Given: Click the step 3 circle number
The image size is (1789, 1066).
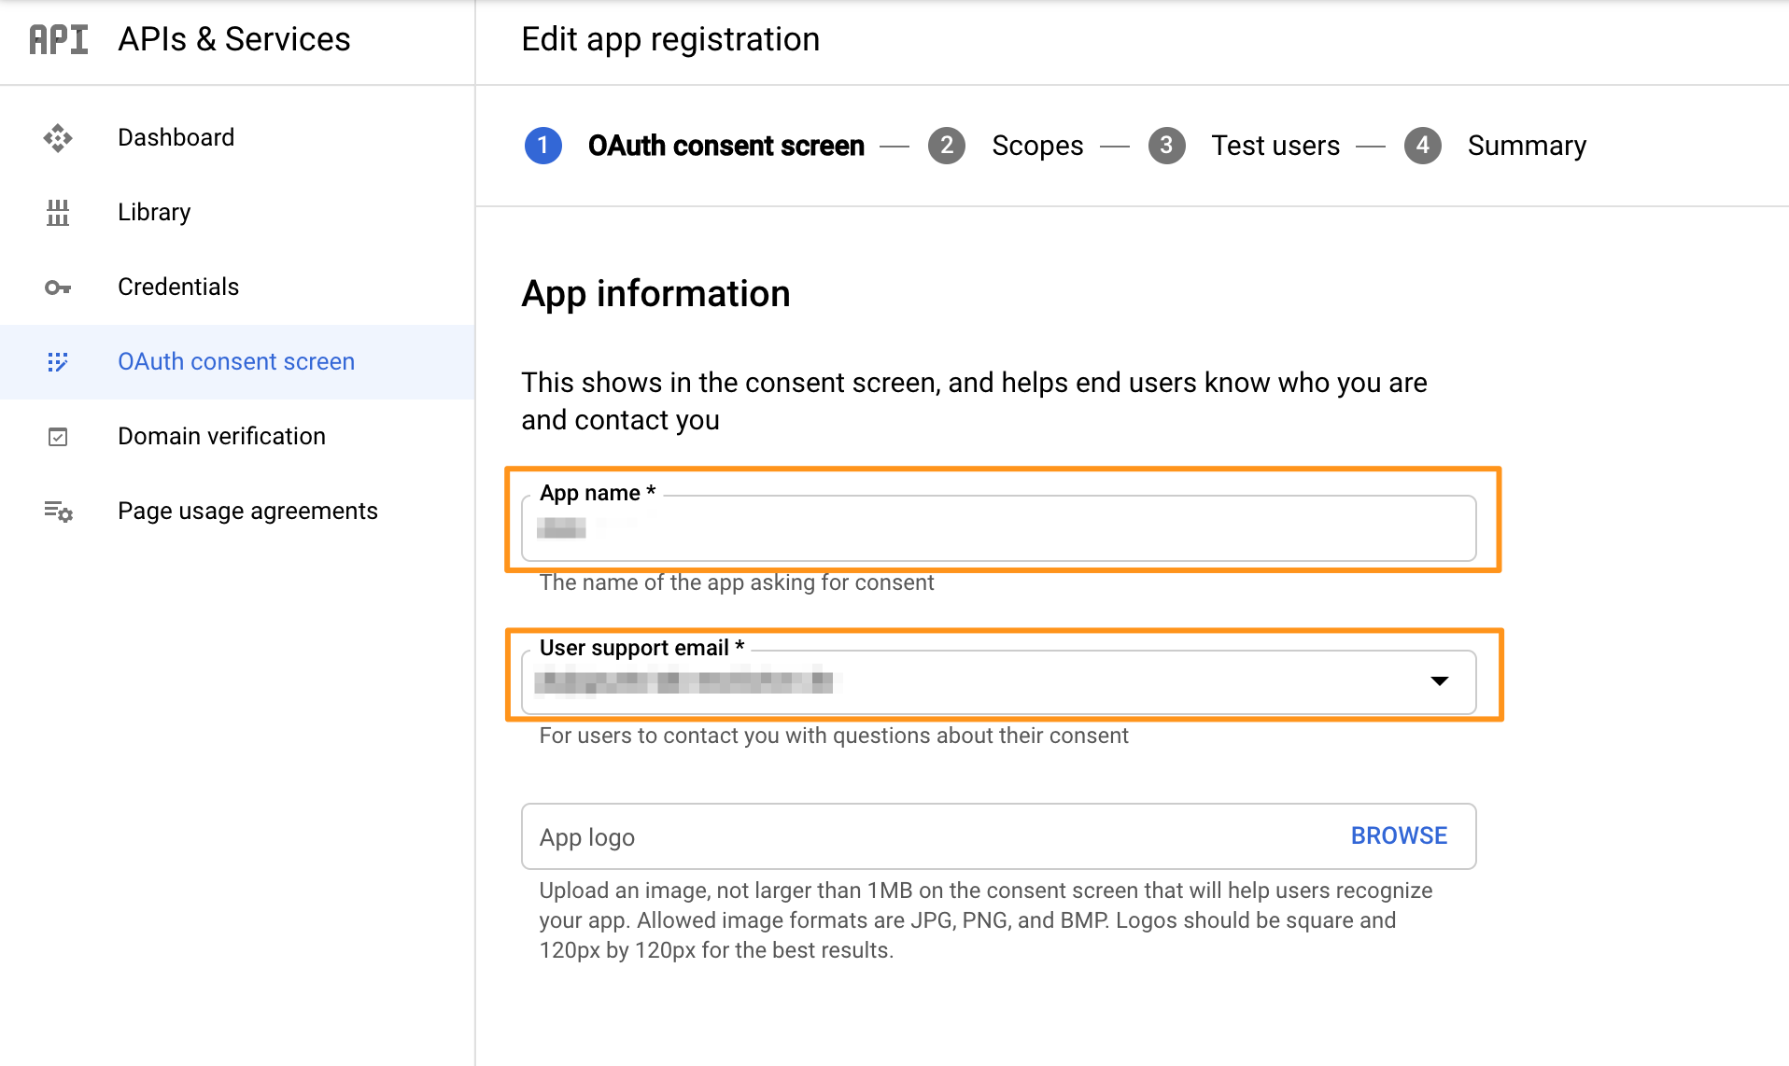Looking at the screenshot, I should [1167, 146].
